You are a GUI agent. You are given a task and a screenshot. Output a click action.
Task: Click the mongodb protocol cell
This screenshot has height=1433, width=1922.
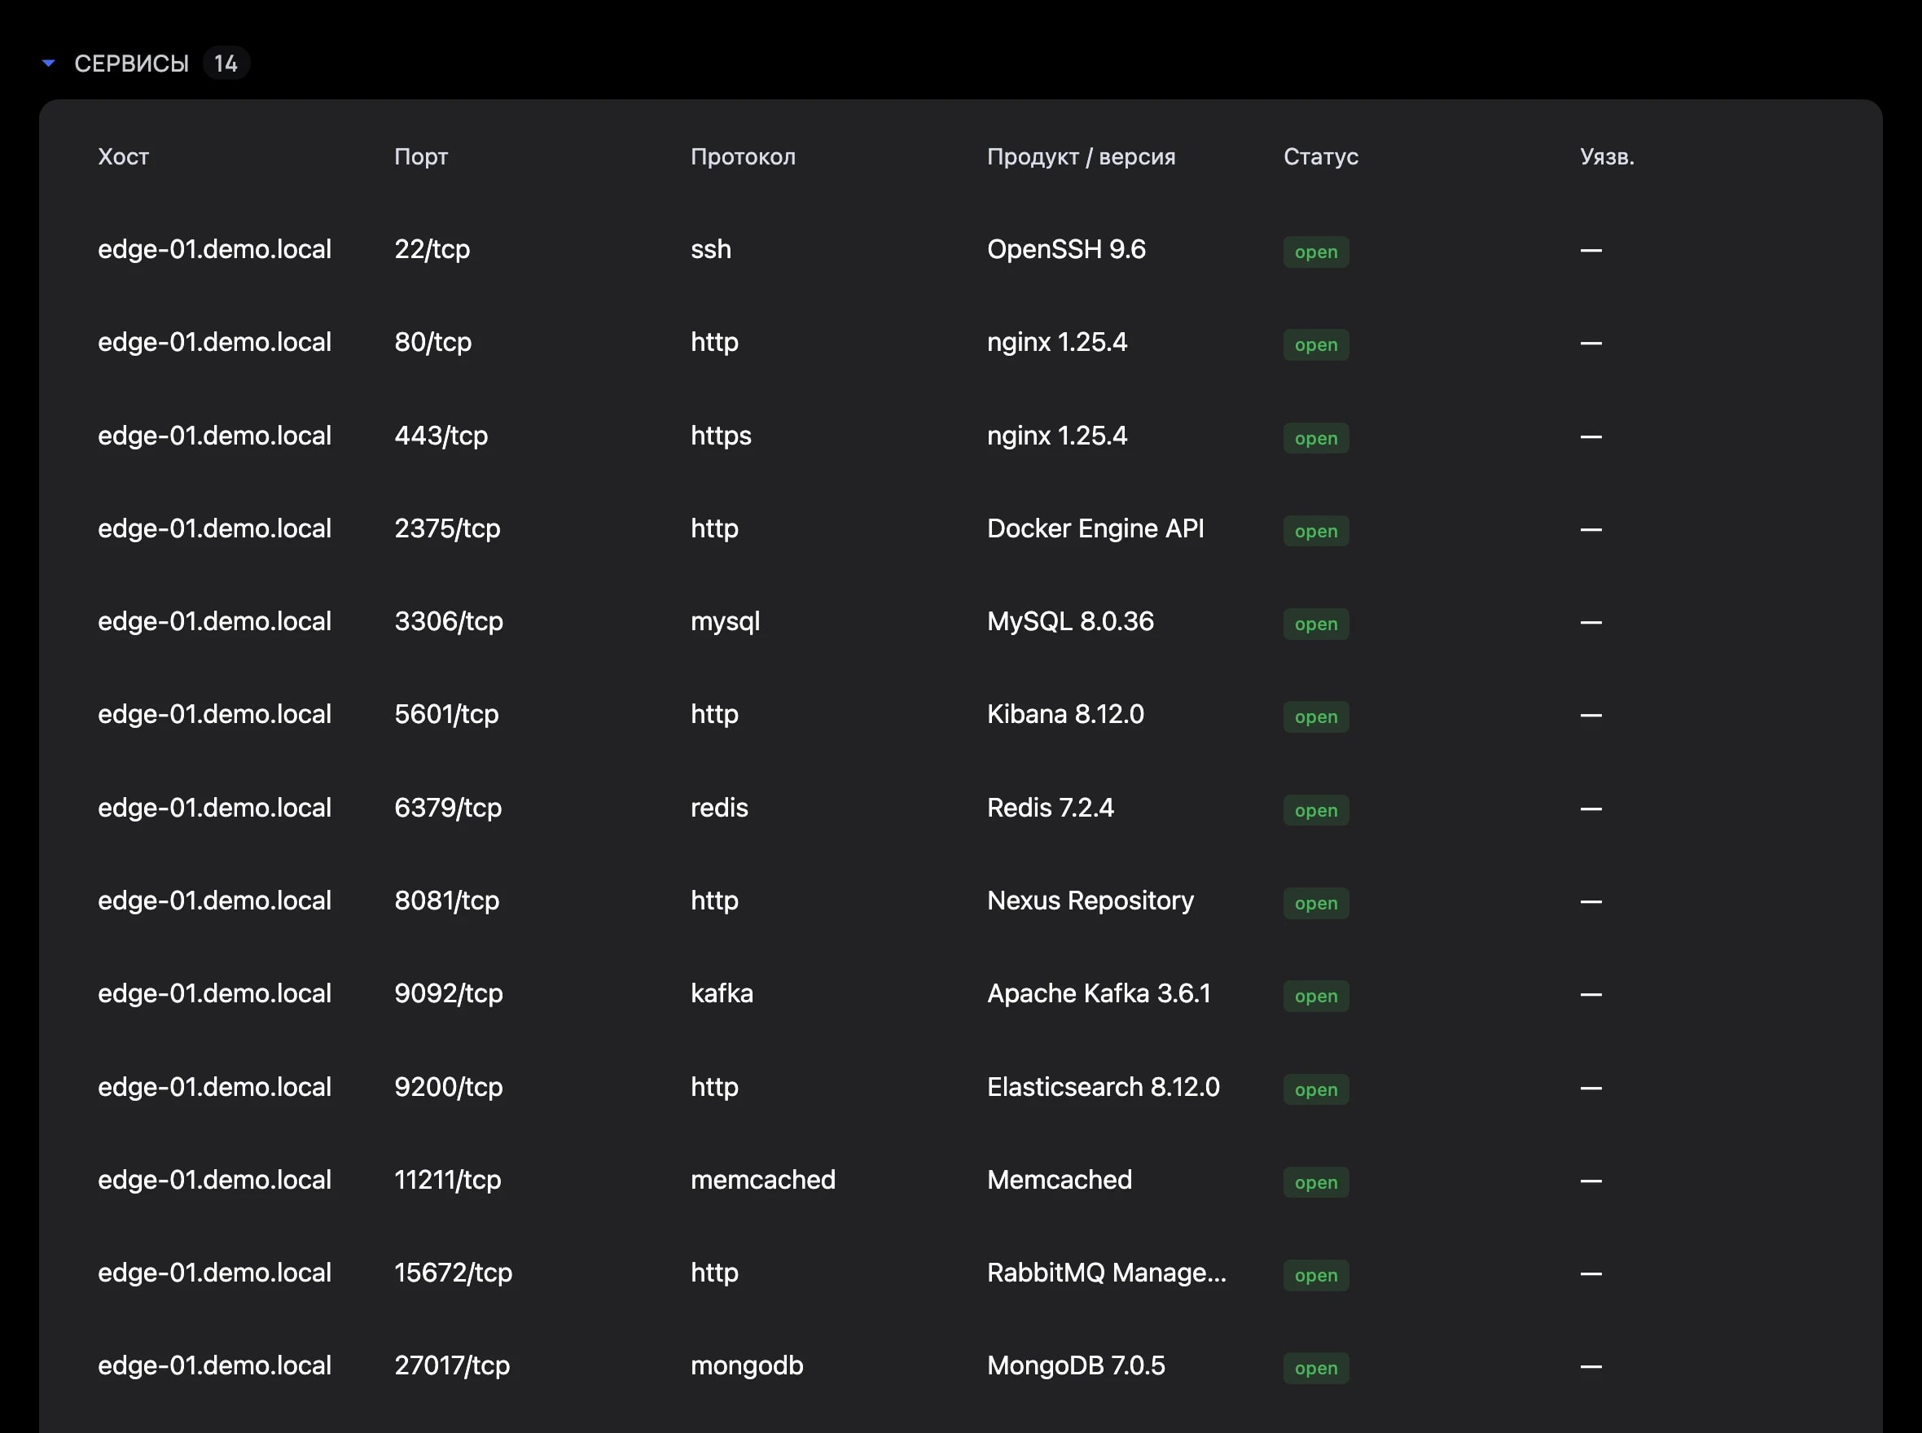click(747, 1365)
